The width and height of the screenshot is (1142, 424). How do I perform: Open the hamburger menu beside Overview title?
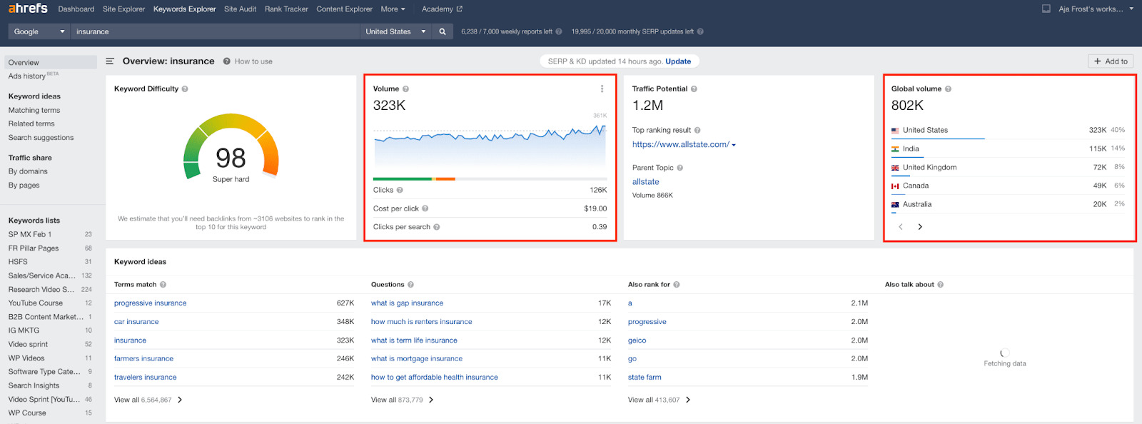pos(110,61)
